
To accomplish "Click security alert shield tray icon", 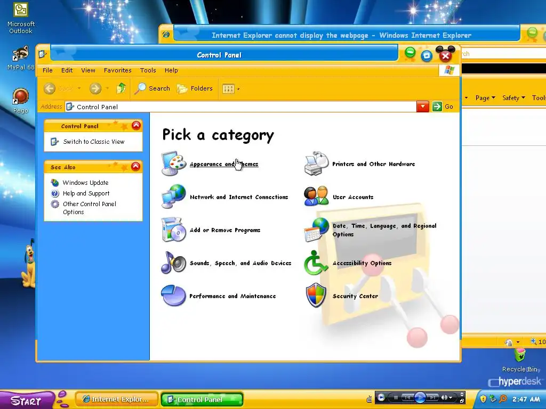I will (x=483, y=398).
